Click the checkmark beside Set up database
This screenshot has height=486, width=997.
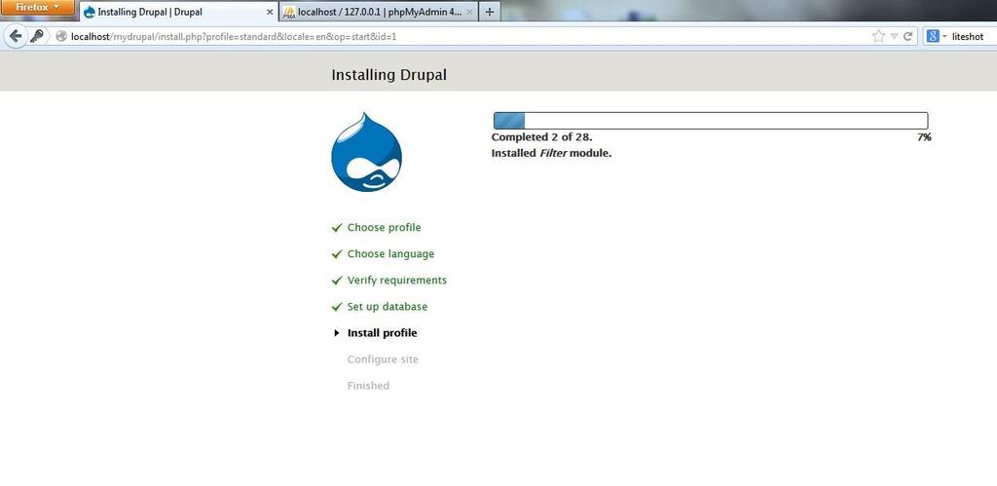[x=337, y=307]
